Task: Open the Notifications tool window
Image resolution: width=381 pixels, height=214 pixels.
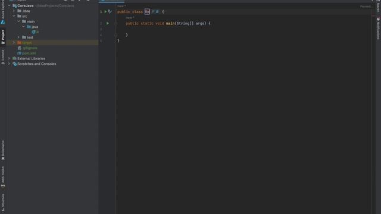Action: click(379, 29)
